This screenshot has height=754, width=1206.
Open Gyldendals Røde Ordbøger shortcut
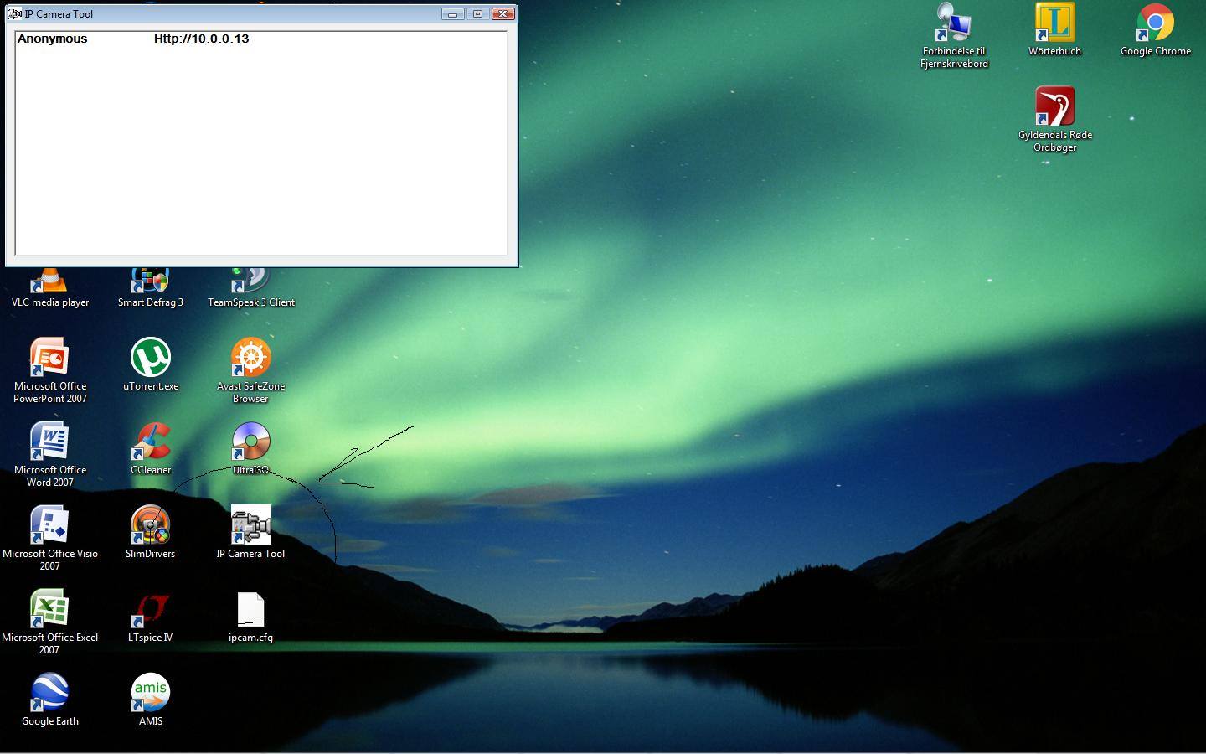click(1054, 107)
